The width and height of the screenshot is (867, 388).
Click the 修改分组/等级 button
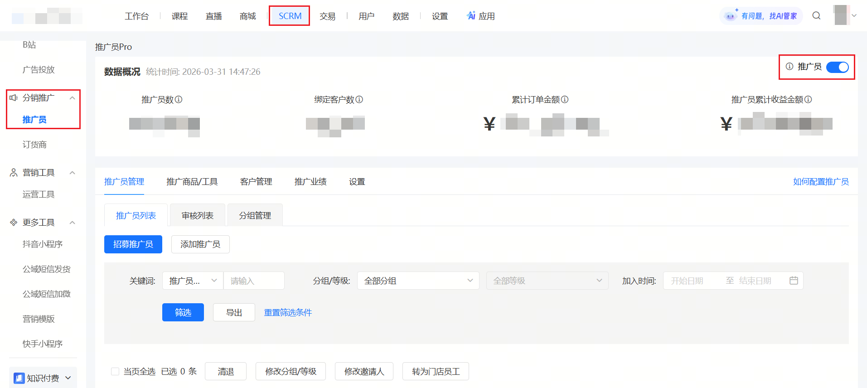click(291, 372)
